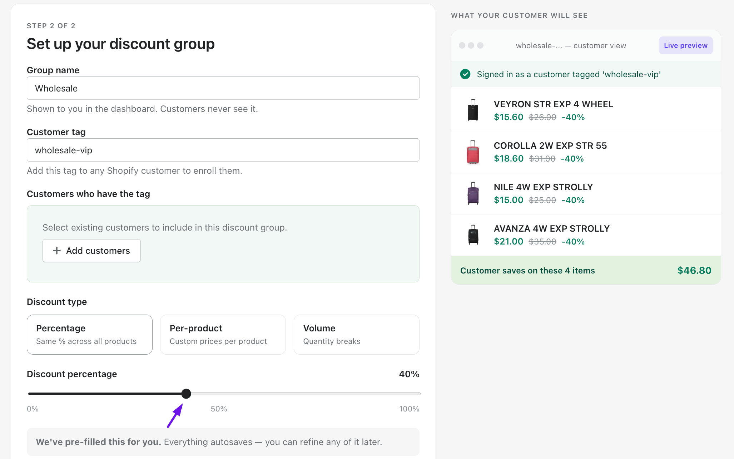Click the $15.60 discounted price
Viewport: 734px width, 459px height.
coord(509,117)
